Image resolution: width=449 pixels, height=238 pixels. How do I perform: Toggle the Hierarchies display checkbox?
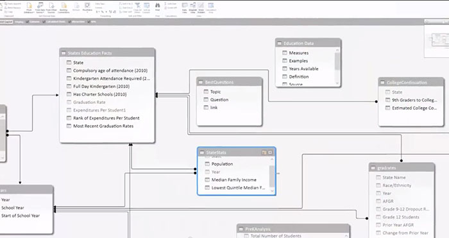tap(70, 22)
